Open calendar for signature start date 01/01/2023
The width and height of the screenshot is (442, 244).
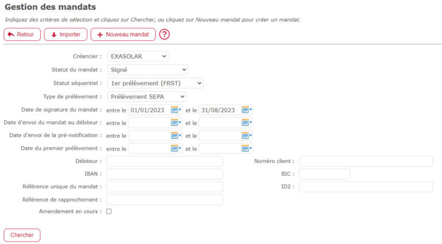coord(176,110)
